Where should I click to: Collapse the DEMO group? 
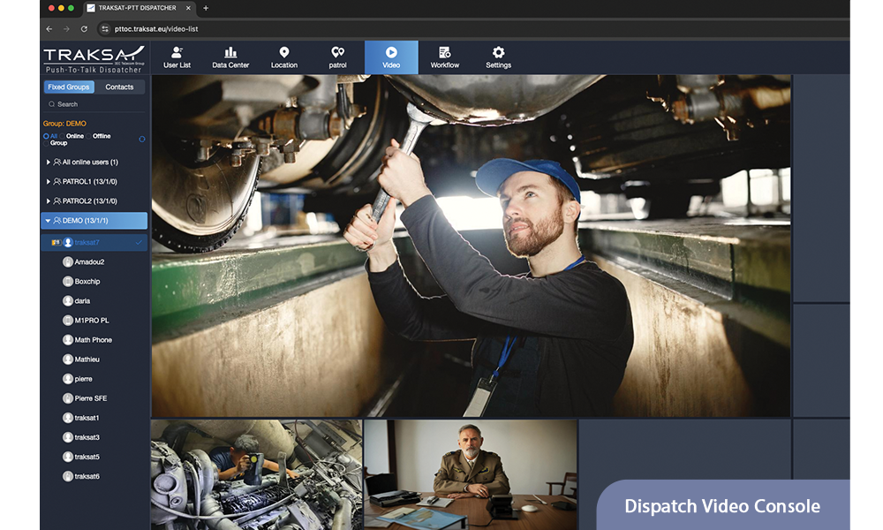tap(49, 221)
